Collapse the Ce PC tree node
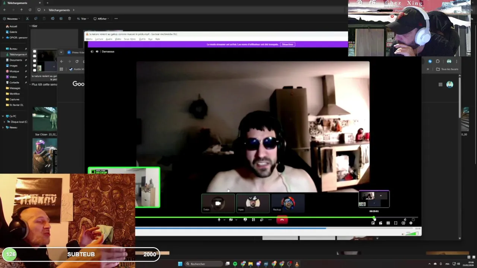This screenshot has height=268, width=477. click(3, 116)
